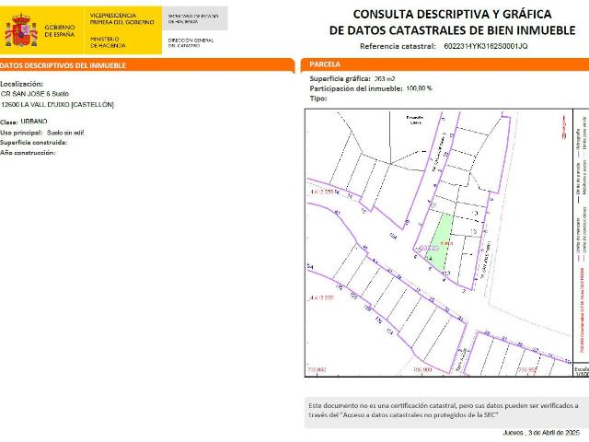Click the address CR SAN JOSE 6 Suelo
Image resolution: width=589 pixels, height=442 pixels.
pyautogui.click(x=35, y=94)
